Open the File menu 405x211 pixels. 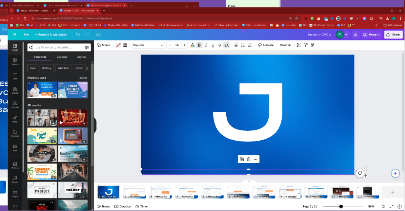pyautogui.click(x=26, y=34)
